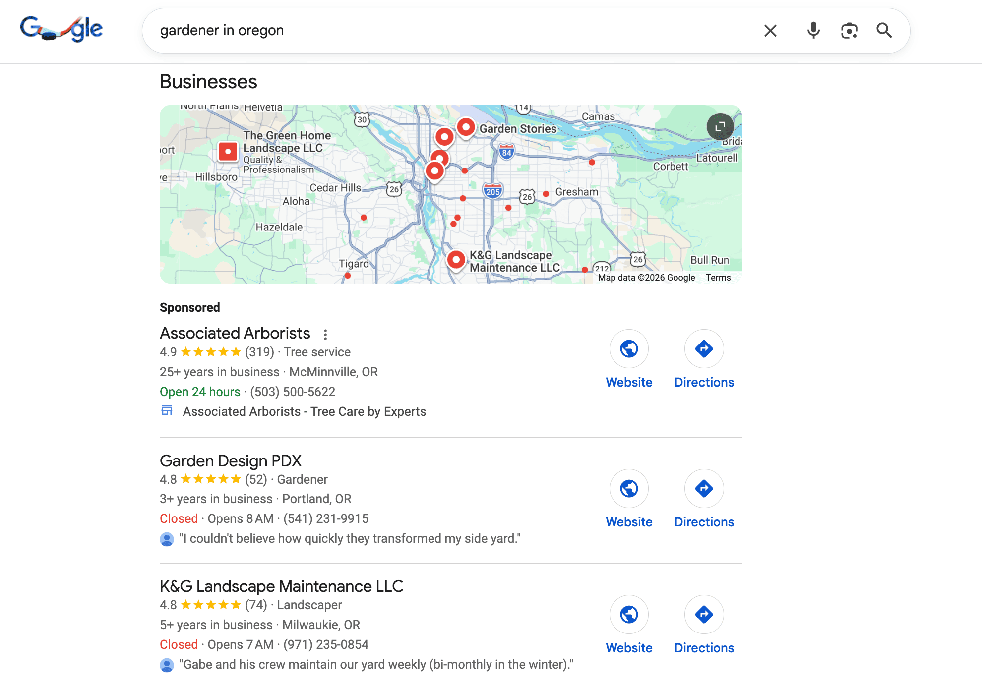Go to Google home via the logo

coord(61,29)
